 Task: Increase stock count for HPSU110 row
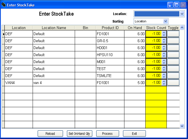click(164, 53)
